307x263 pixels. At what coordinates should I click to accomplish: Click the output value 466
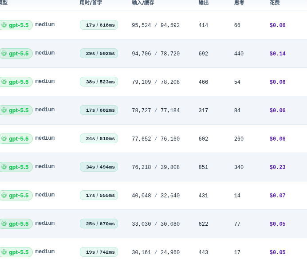click(x=203, y=82)
